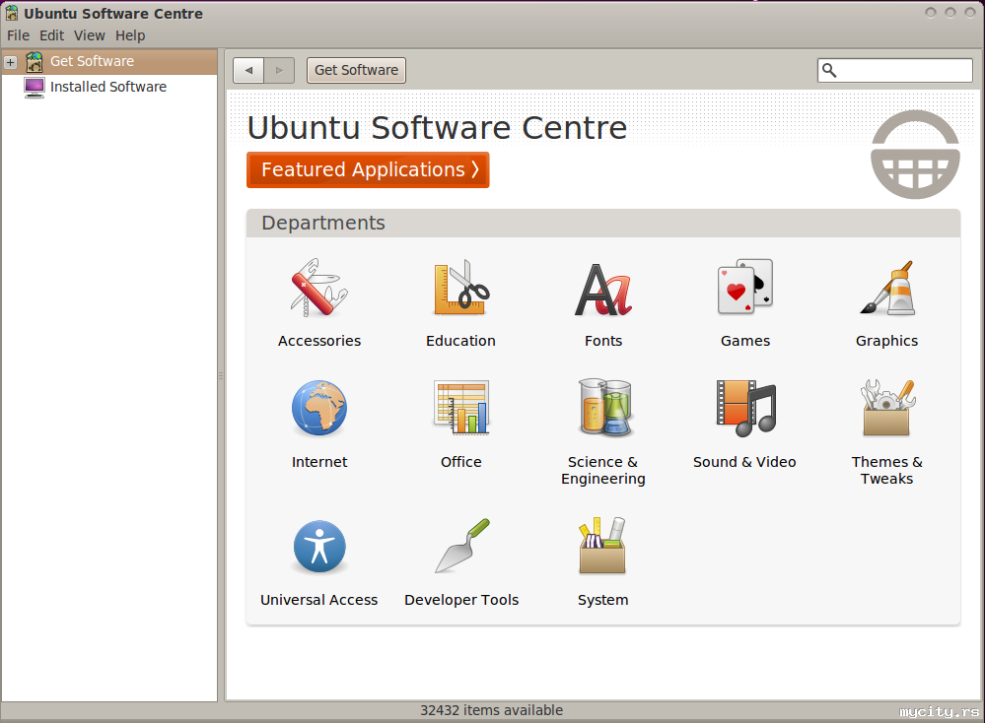Expand the Get Software tree node
Screen dimensions: 985x723
[x=10, y=62]
